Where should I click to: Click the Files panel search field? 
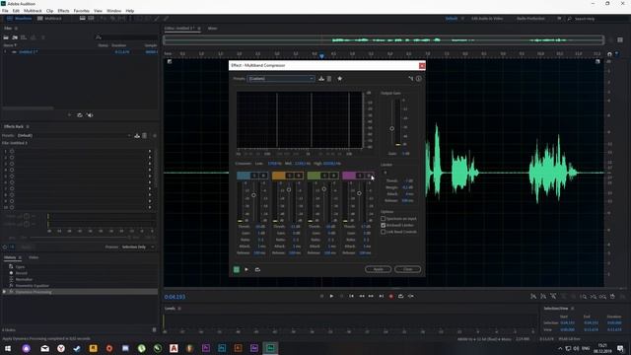[x=127, y=37]
